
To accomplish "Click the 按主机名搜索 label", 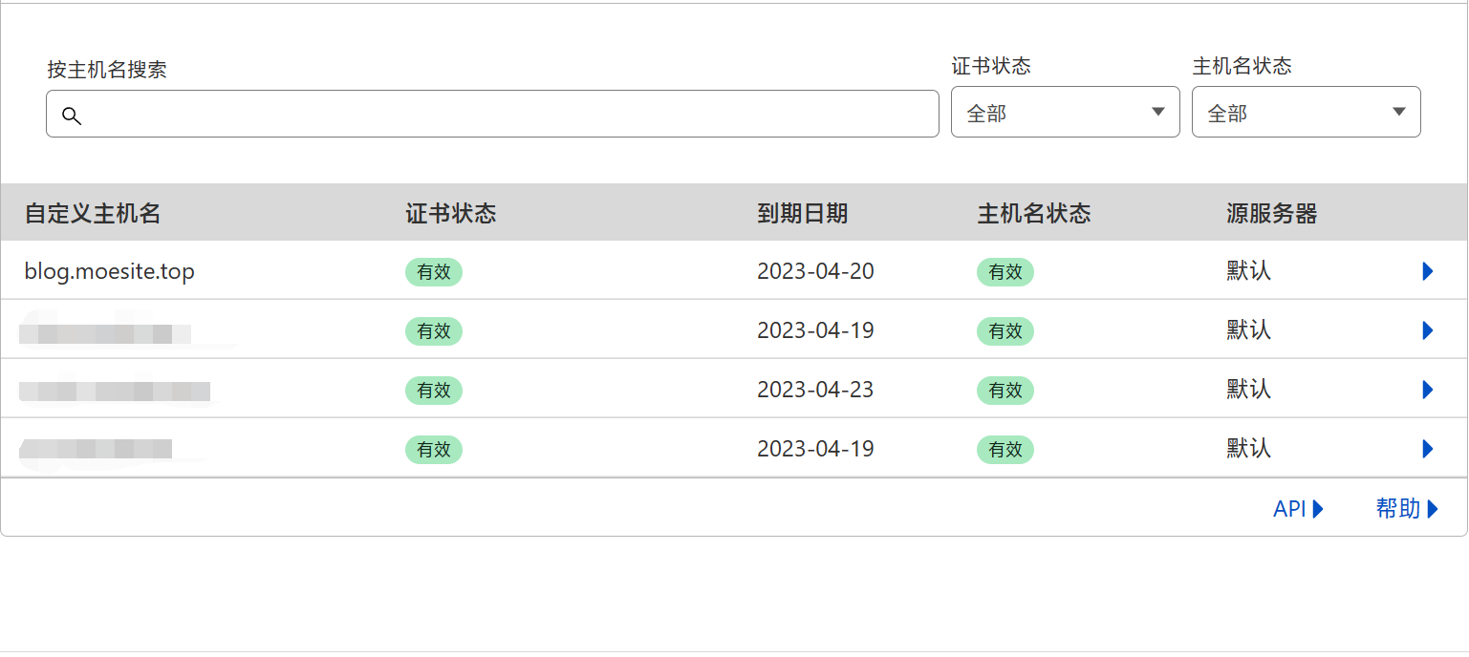I will 107,70.
